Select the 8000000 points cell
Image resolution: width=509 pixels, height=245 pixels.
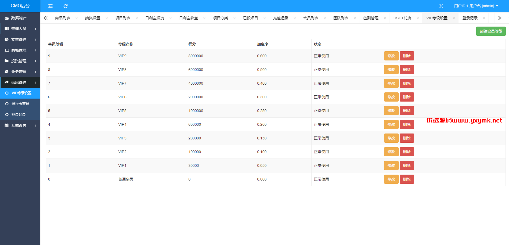[220, 56]
